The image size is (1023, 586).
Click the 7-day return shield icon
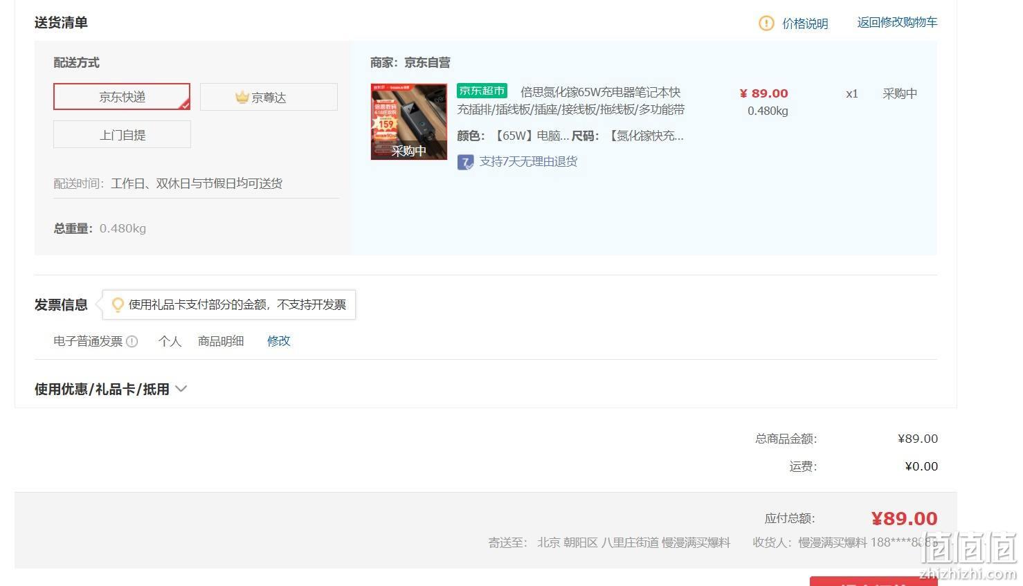tap(465, 162)
